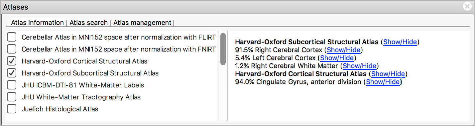Show/Hide the Harvard-Oxford Cortical Structural Atlas overlay
The height and width of the screenshot is (126, 475).
388,74
